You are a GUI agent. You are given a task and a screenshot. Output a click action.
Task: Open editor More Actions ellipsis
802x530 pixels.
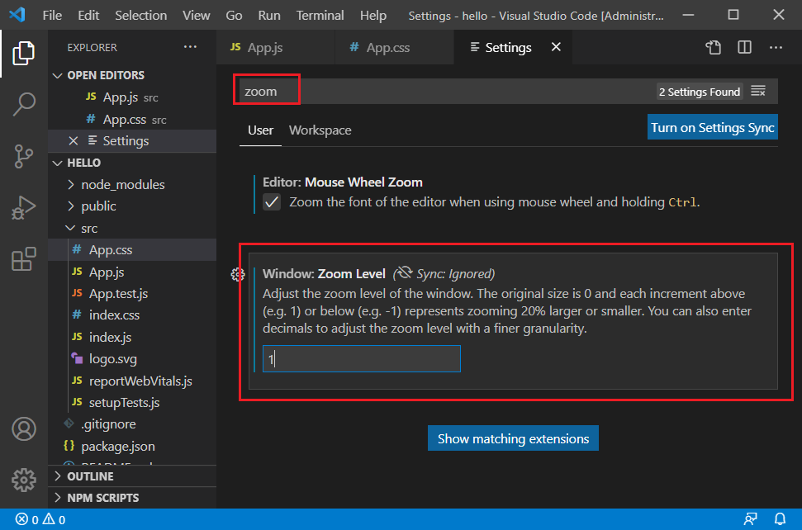(x=776, y=48)
